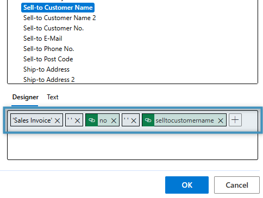Click the selltocustomername token label
263x198 pixels.
[x=185, y=120]
